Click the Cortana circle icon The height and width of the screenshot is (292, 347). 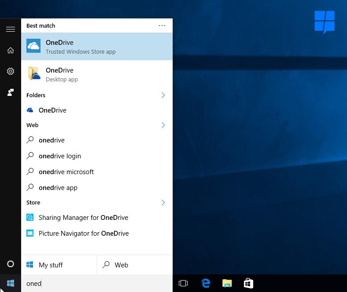tap(11, 264)
